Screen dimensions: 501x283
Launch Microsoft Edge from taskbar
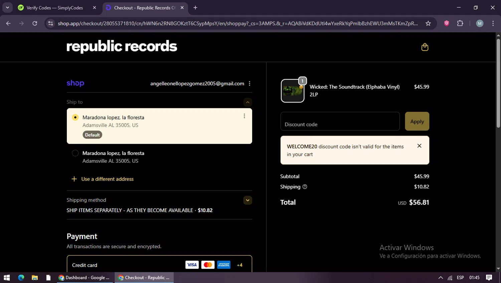[x=21, y=278]
